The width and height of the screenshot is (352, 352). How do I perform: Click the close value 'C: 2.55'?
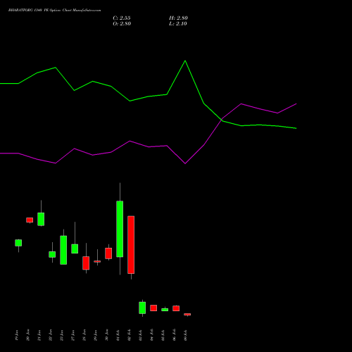click(122, 18)
